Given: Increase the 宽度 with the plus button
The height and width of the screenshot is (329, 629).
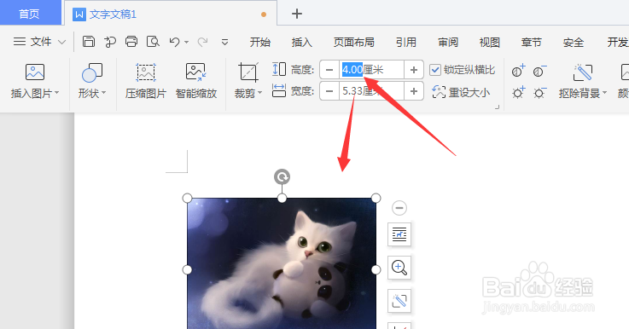Looking at the screenshot, I should pyautogui.click(x=414, y=91).
